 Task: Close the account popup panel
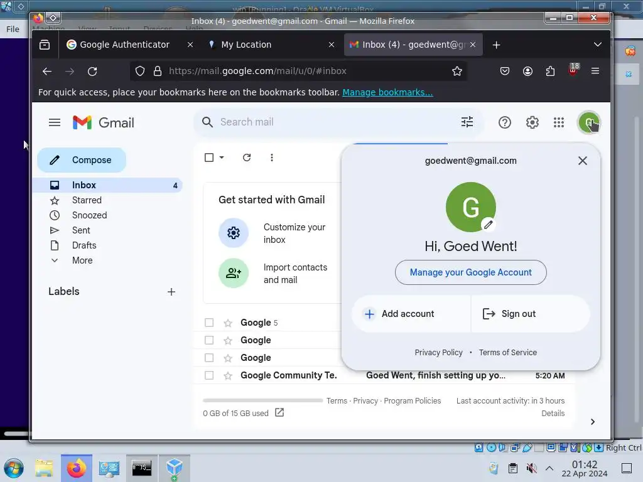click(582, 161)
